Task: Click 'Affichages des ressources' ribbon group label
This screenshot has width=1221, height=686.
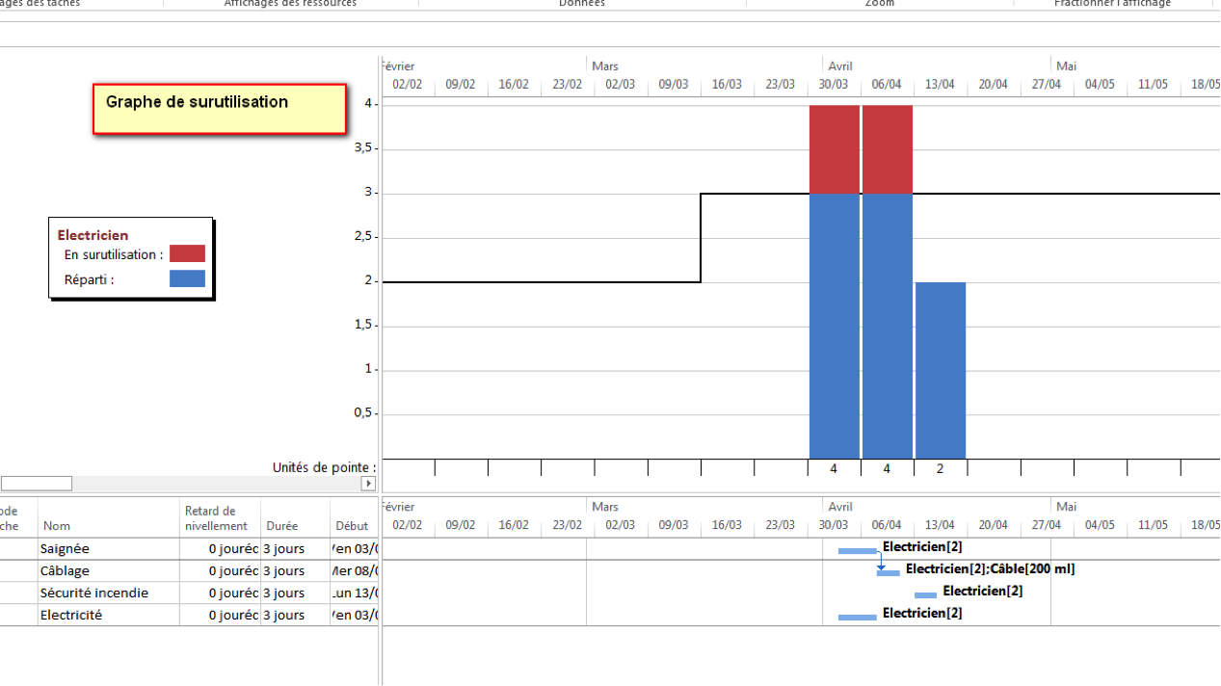Action: [x=290, y=4]
